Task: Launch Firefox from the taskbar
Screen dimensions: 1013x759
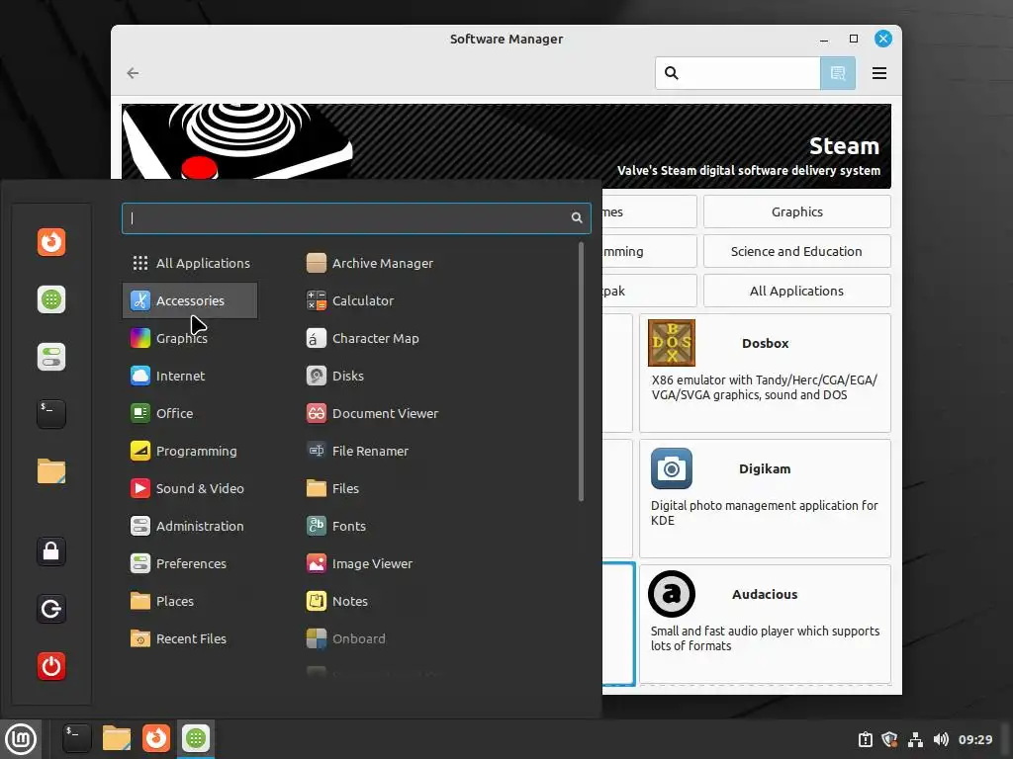Action: [x=156, y=738]
